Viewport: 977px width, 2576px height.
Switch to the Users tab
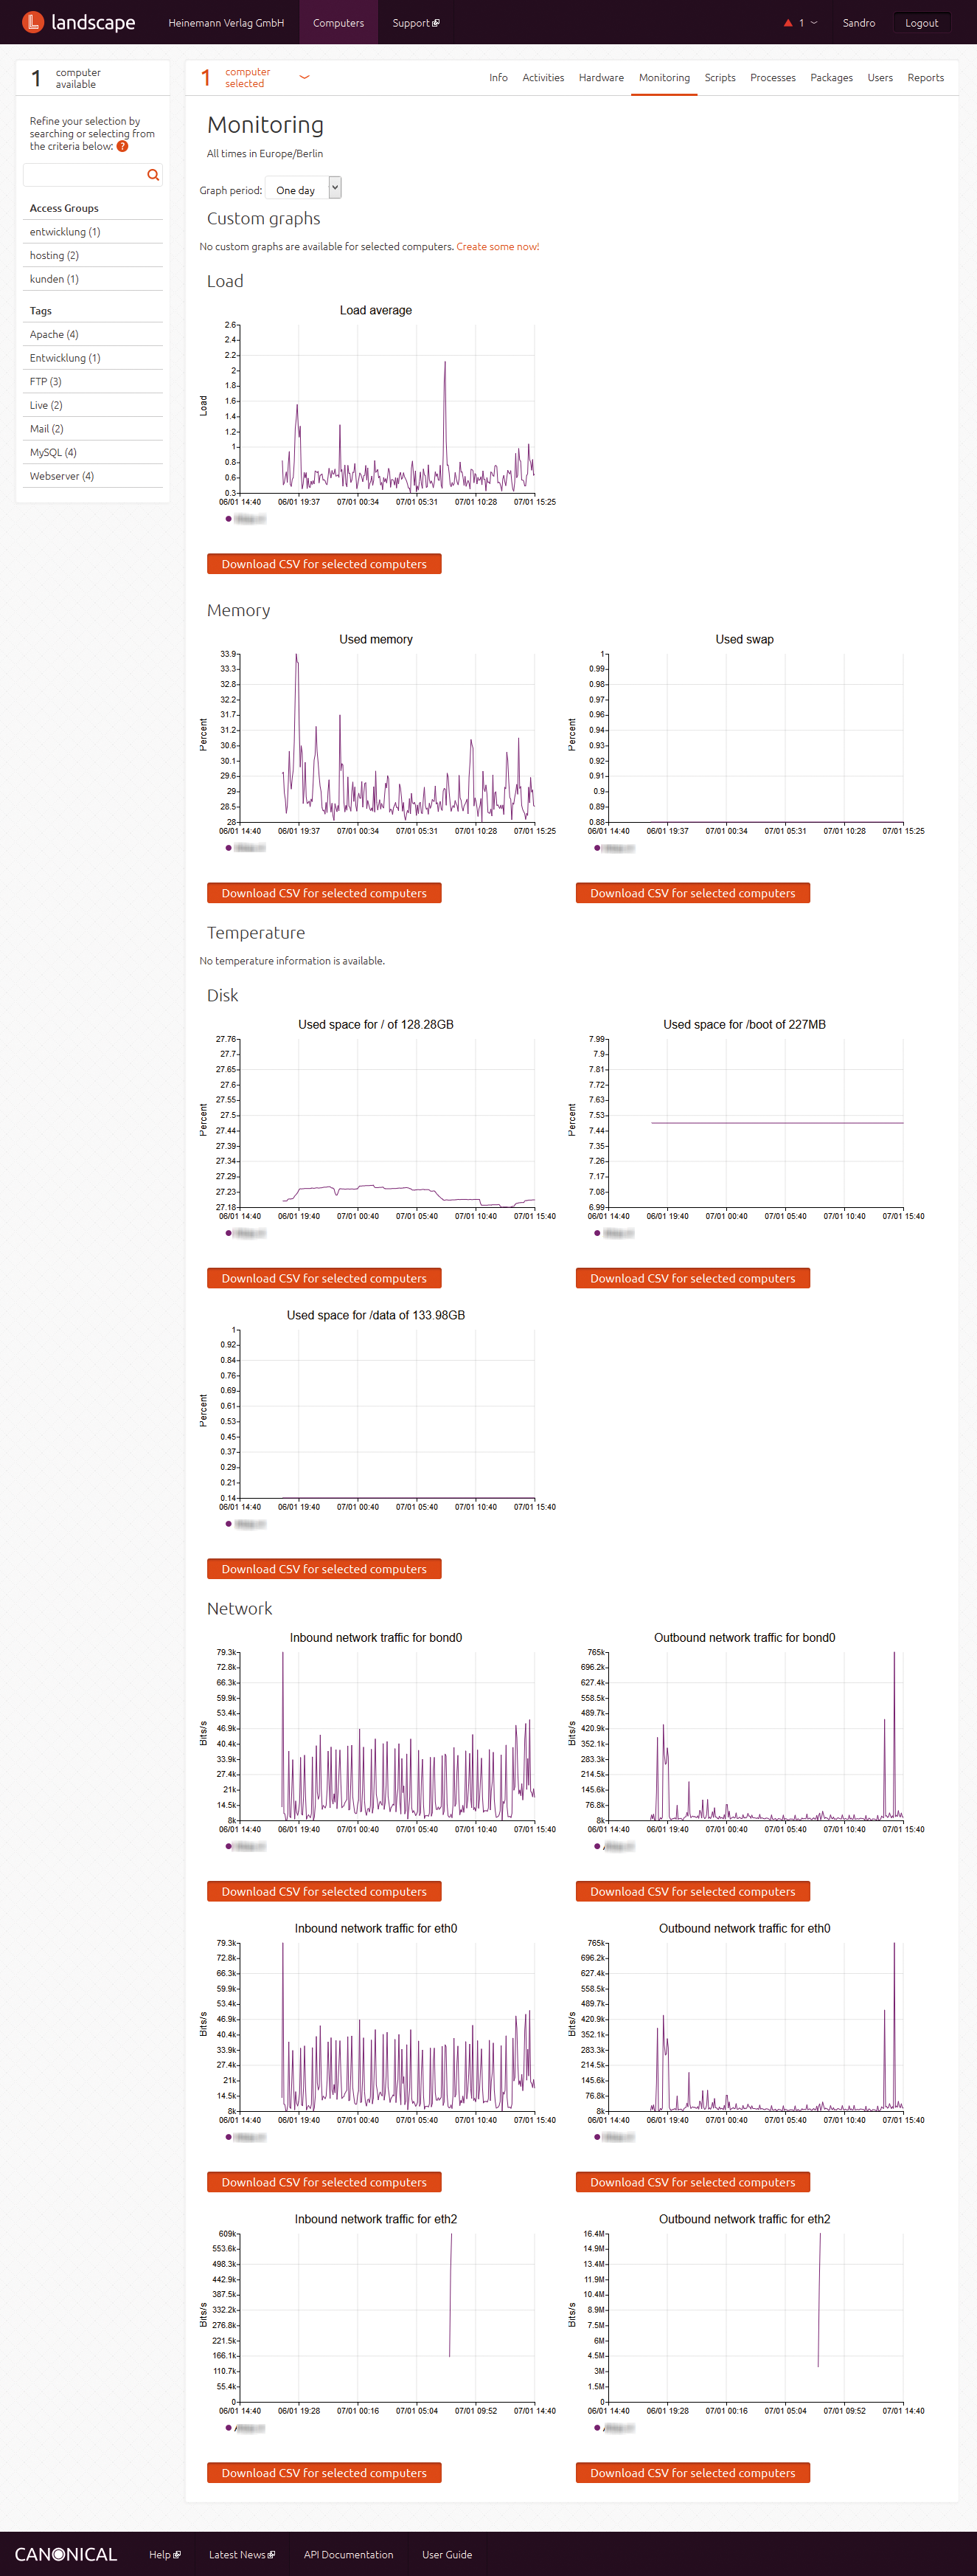pyautogui.click(x=880, y=78)
